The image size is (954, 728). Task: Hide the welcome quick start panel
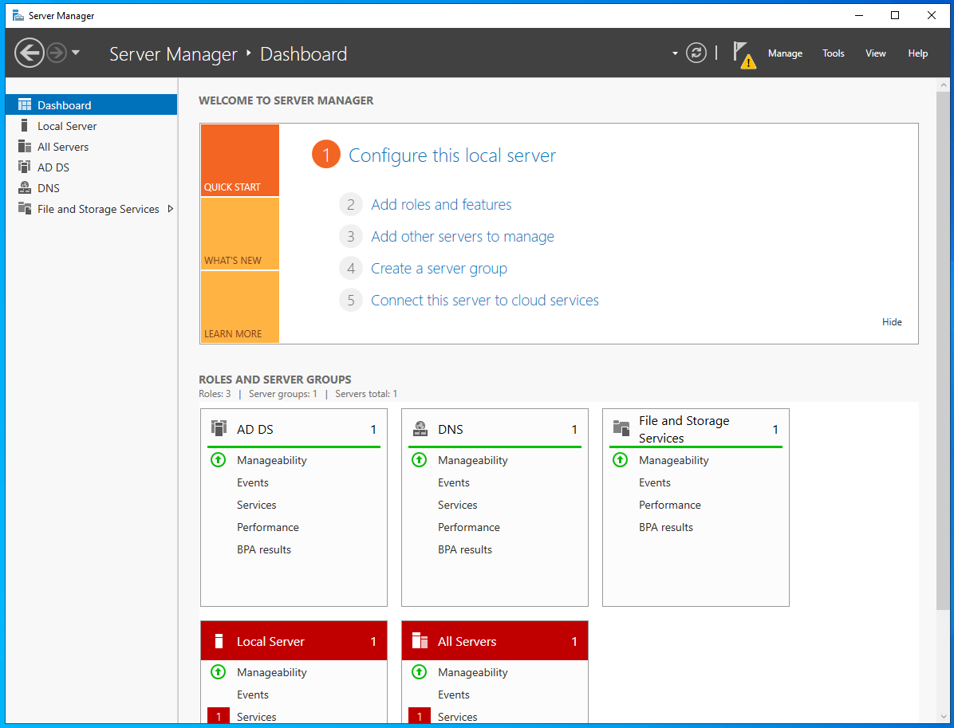(x=892, y=322)
